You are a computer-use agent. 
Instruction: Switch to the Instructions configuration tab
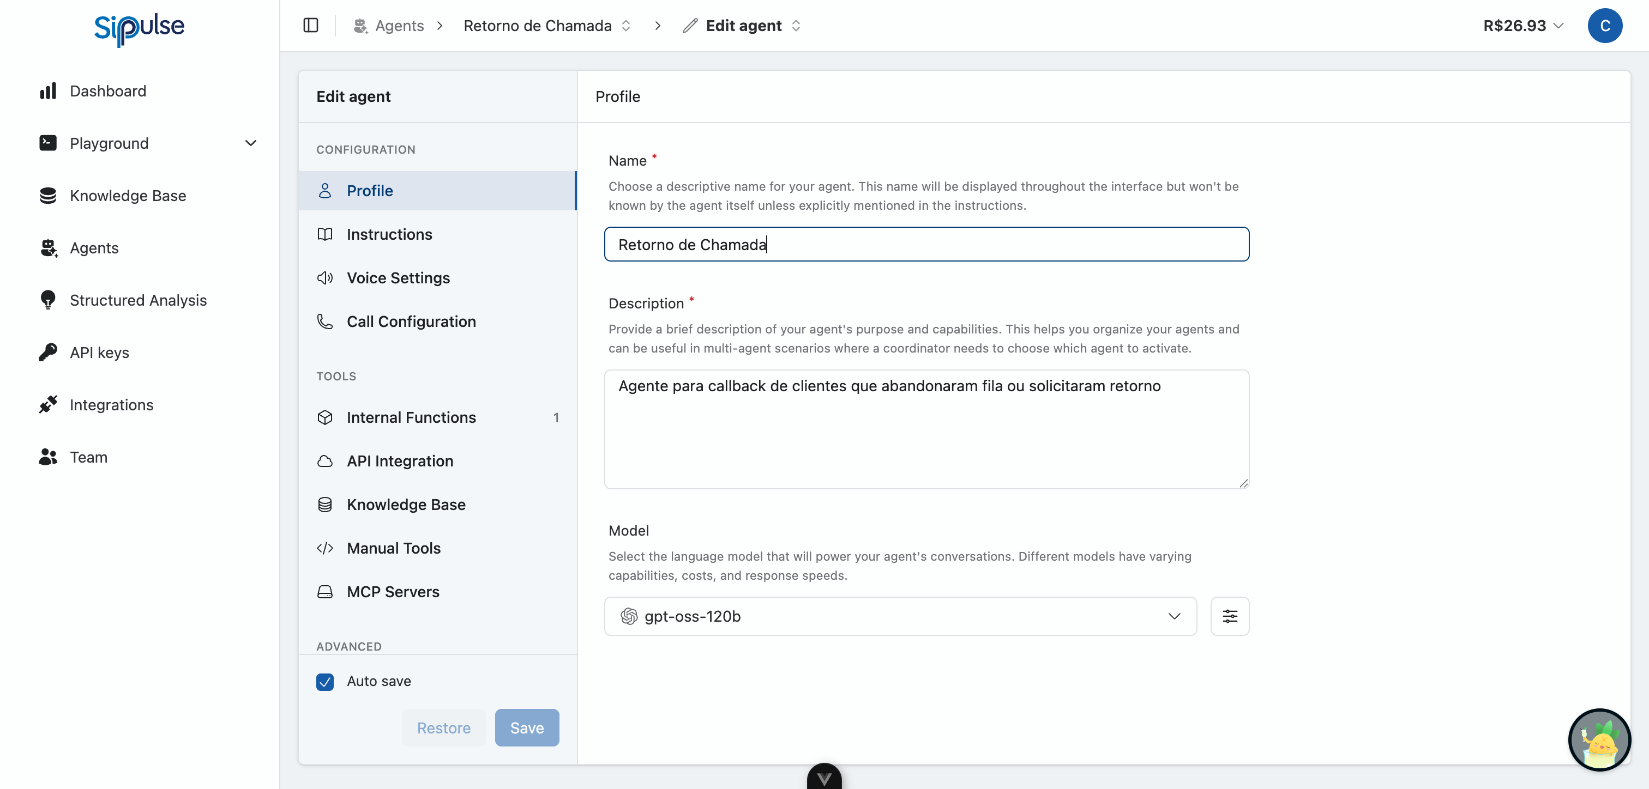(389, 234)
